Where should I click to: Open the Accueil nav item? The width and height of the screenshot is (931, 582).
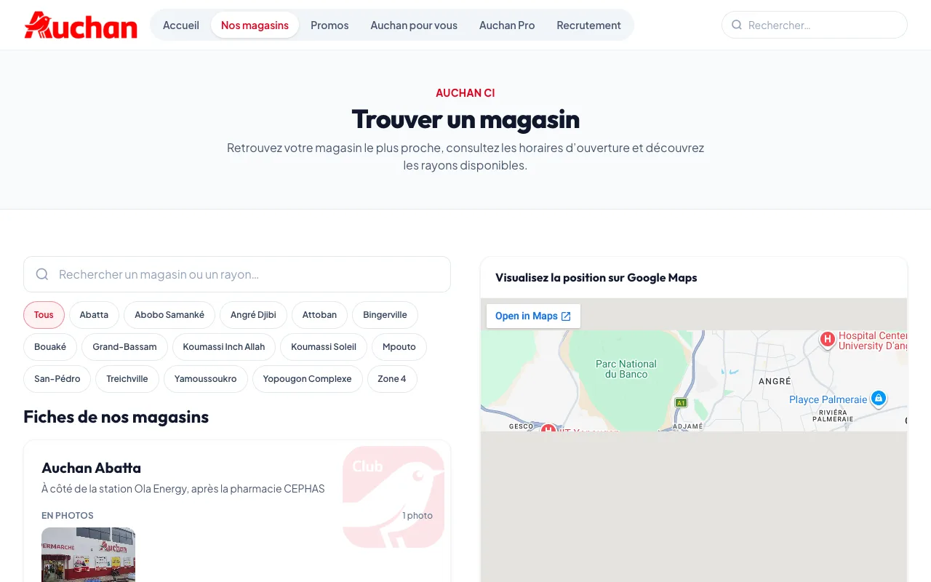181,25
